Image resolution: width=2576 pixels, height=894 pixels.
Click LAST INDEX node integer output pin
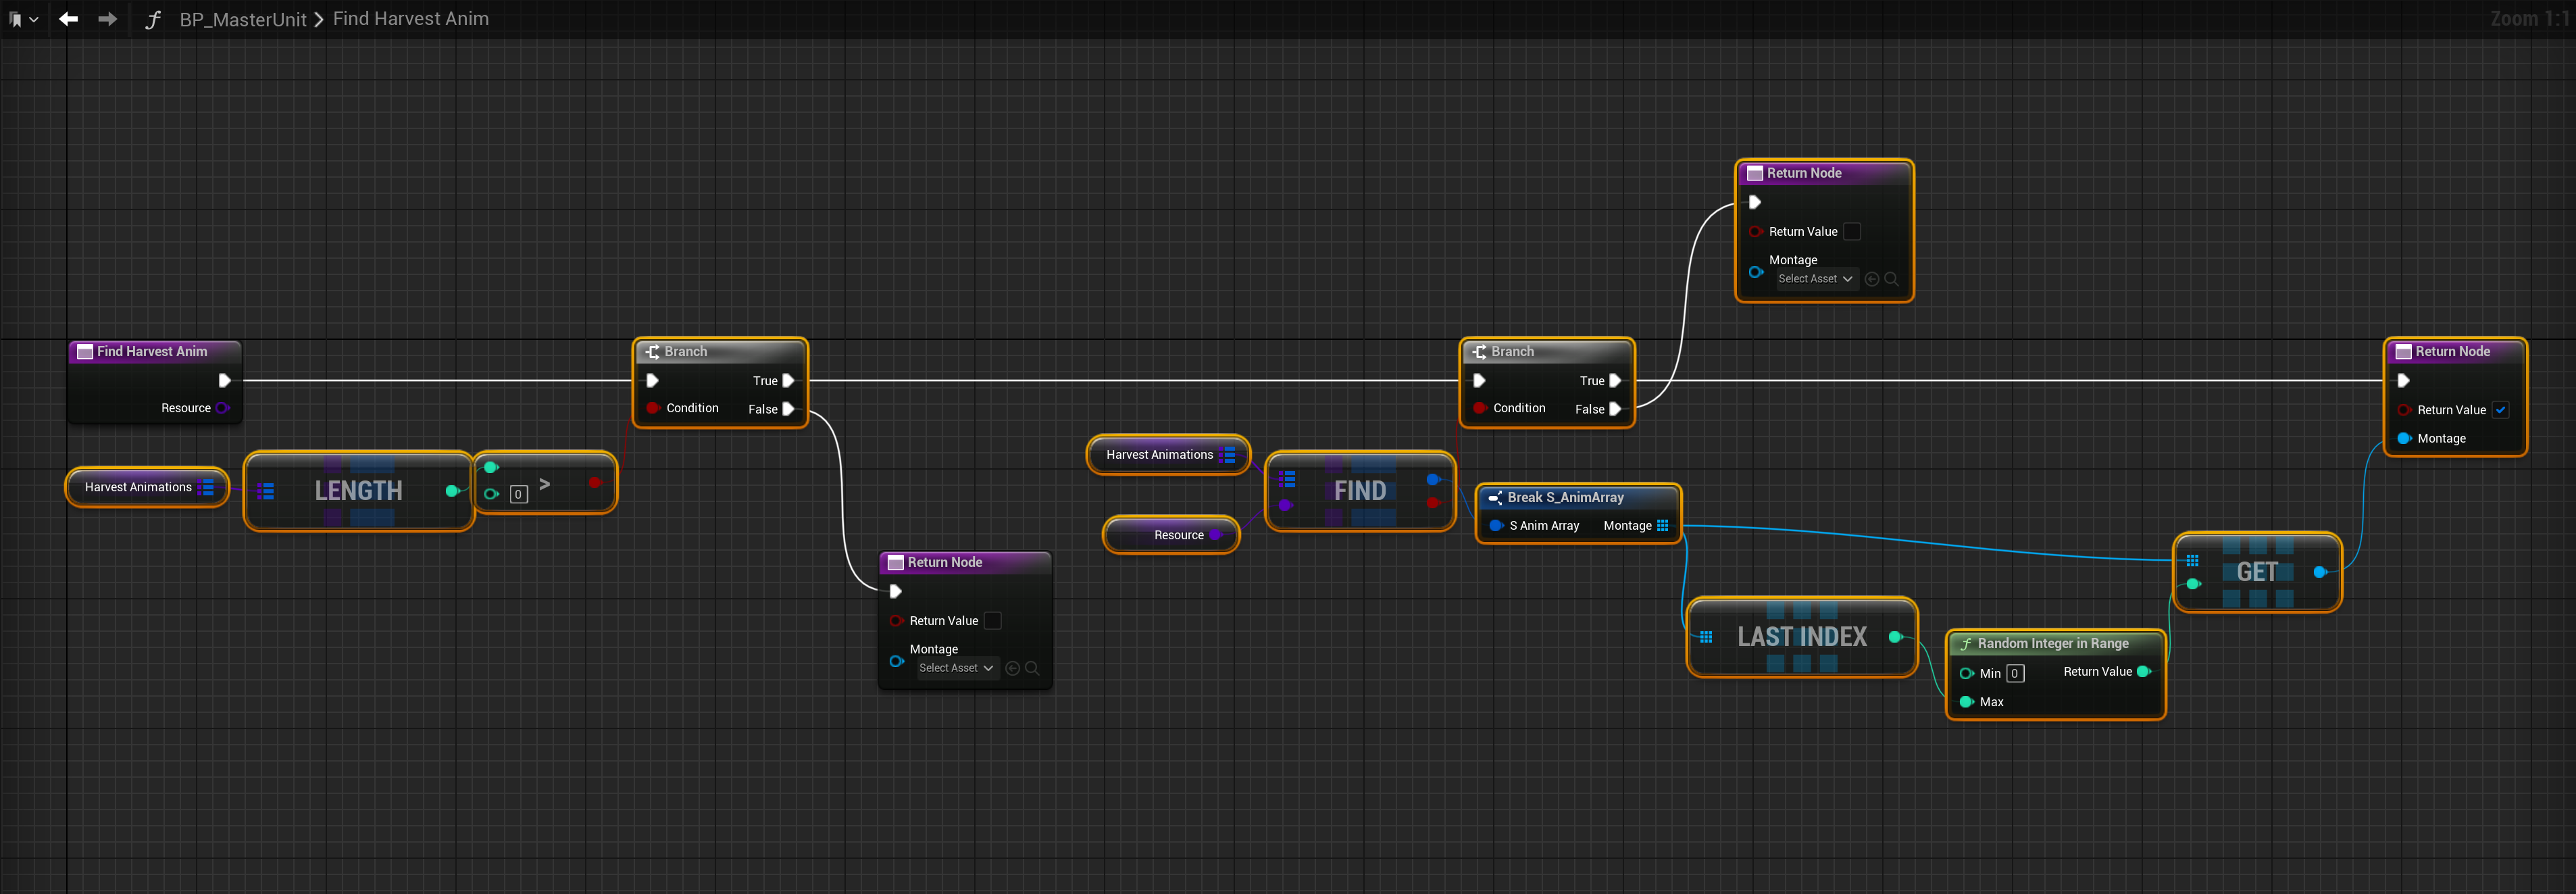(x=1895, y=637)
